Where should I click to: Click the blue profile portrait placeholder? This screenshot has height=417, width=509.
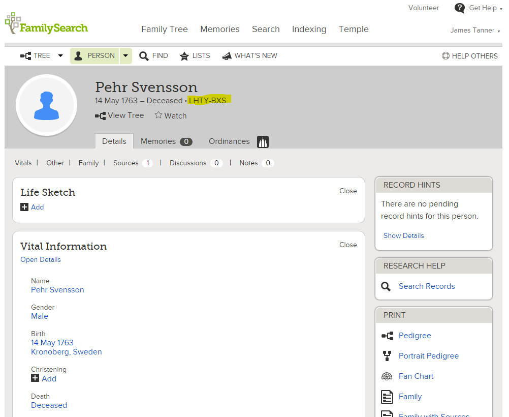click(x=47, y=106)
